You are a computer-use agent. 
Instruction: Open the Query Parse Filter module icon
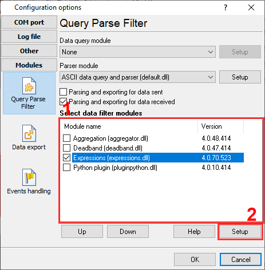[x=29, y=93]
